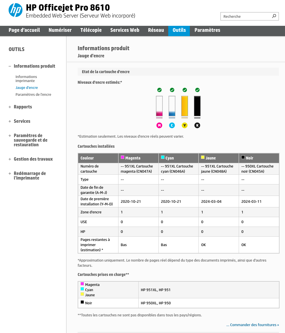Expand the Services sidebar section
This screenshot has width=285, height=333.
(10, 121)
